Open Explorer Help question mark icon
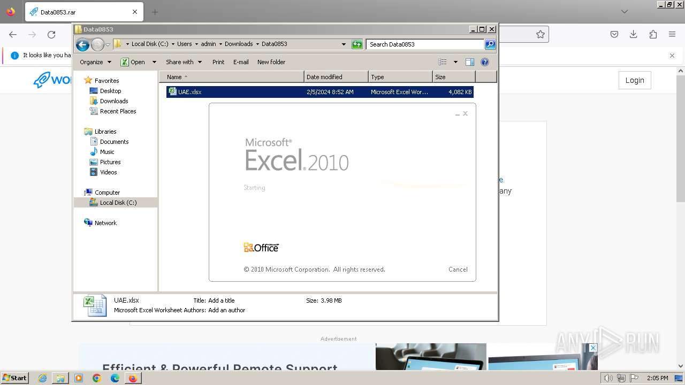Screen dimensions: 685x385 click(x=485, y=62)
